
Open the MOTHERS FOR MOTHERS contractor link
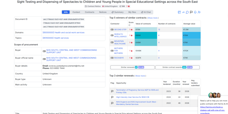tap(119, 51)
